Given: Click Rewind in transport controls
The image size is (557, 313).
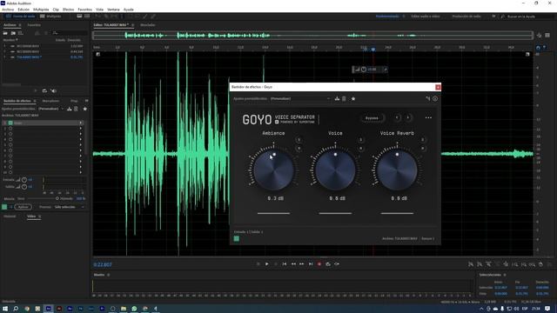Looking at the screenshot, I should pos(293,264).
